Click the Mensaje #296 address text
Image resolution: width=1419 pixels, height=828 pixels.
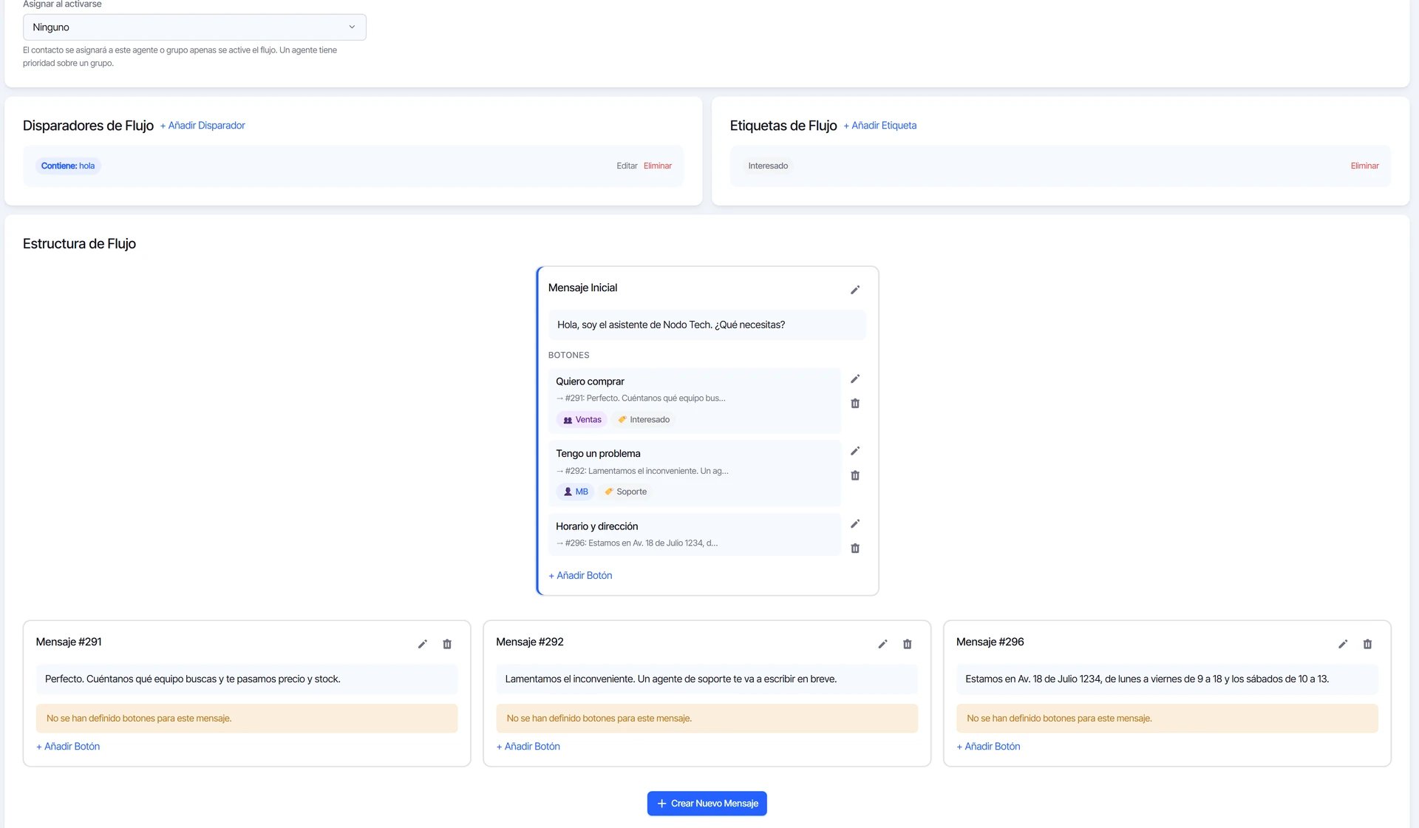click(1147, 679)
